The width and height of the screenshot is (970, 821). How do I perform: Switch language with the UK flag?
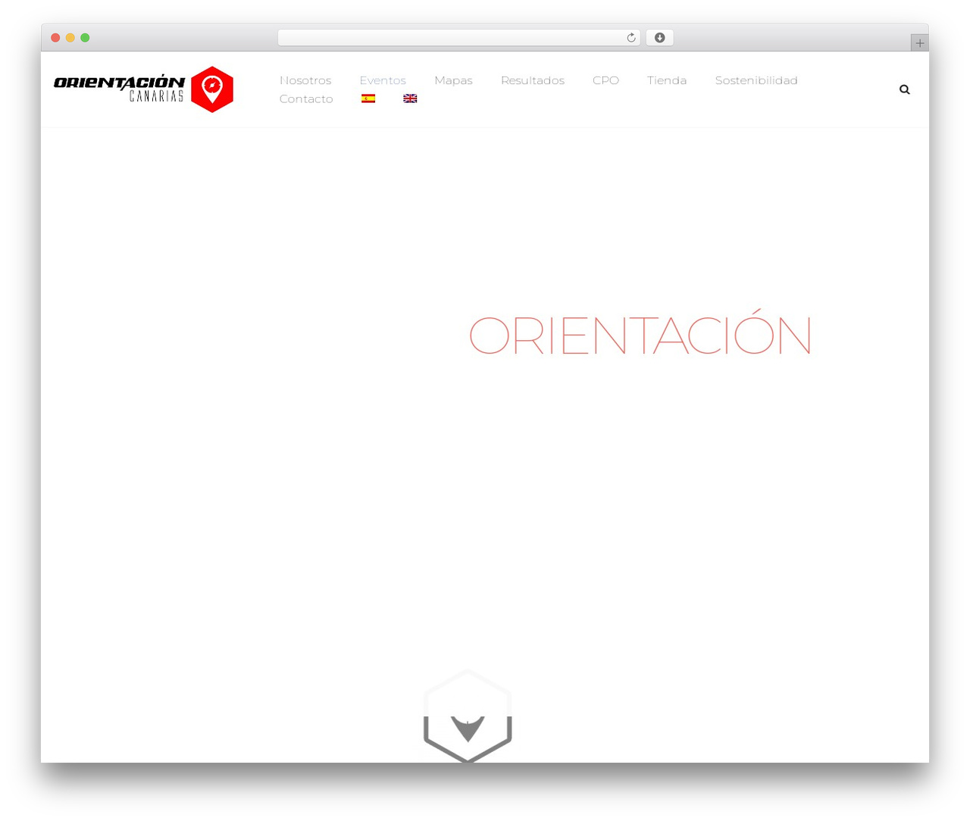[x=410, y=98]
